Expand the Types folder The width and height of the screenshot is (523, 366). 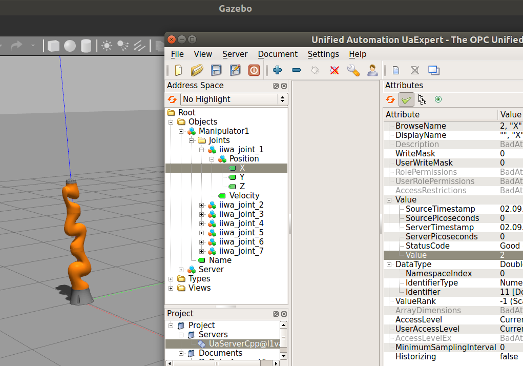tap(171, 279)
